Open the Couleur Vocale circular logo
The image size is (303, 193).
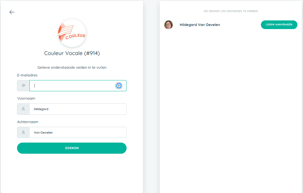coord(72,33)
